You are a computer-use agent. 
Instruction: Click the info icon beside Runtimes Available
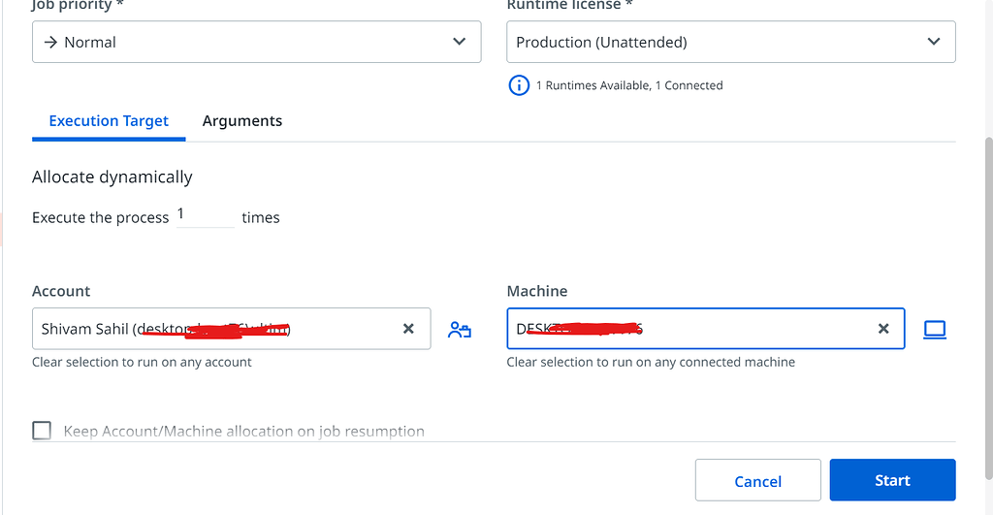tap(520, 85)
